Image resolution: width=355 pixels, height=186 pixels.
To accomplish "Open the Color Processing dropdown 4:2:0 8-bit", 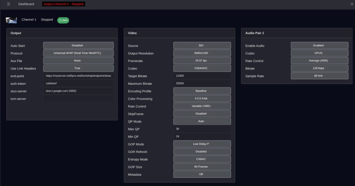I will tap(202, 99).
